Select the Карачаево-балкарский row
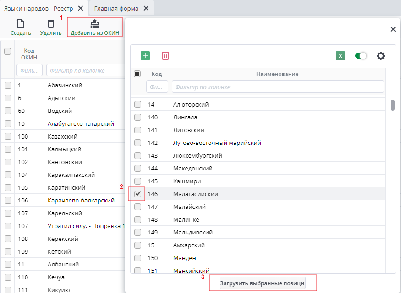Viewport: 401px width, 293px height. 63,200
